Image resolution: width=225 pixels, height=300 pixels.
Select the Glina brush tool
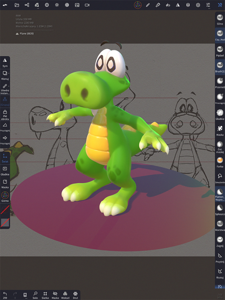point(220,20)
